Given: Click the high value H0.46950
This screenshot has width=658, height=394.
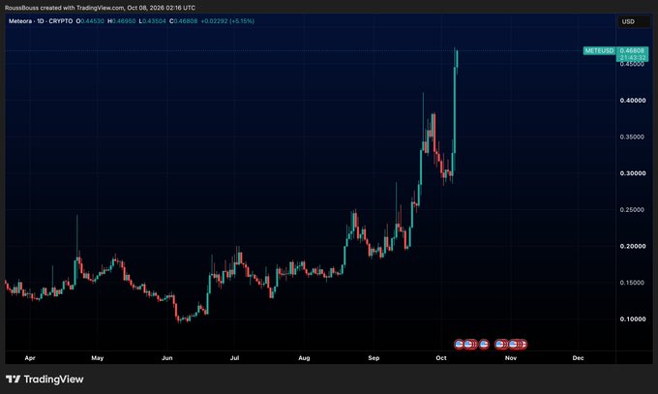Looking at the screenshot, I should [121, 21].
